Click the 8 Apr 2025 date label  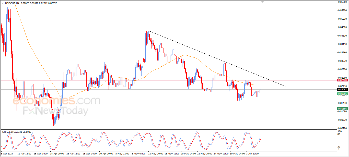click(7, 154)
